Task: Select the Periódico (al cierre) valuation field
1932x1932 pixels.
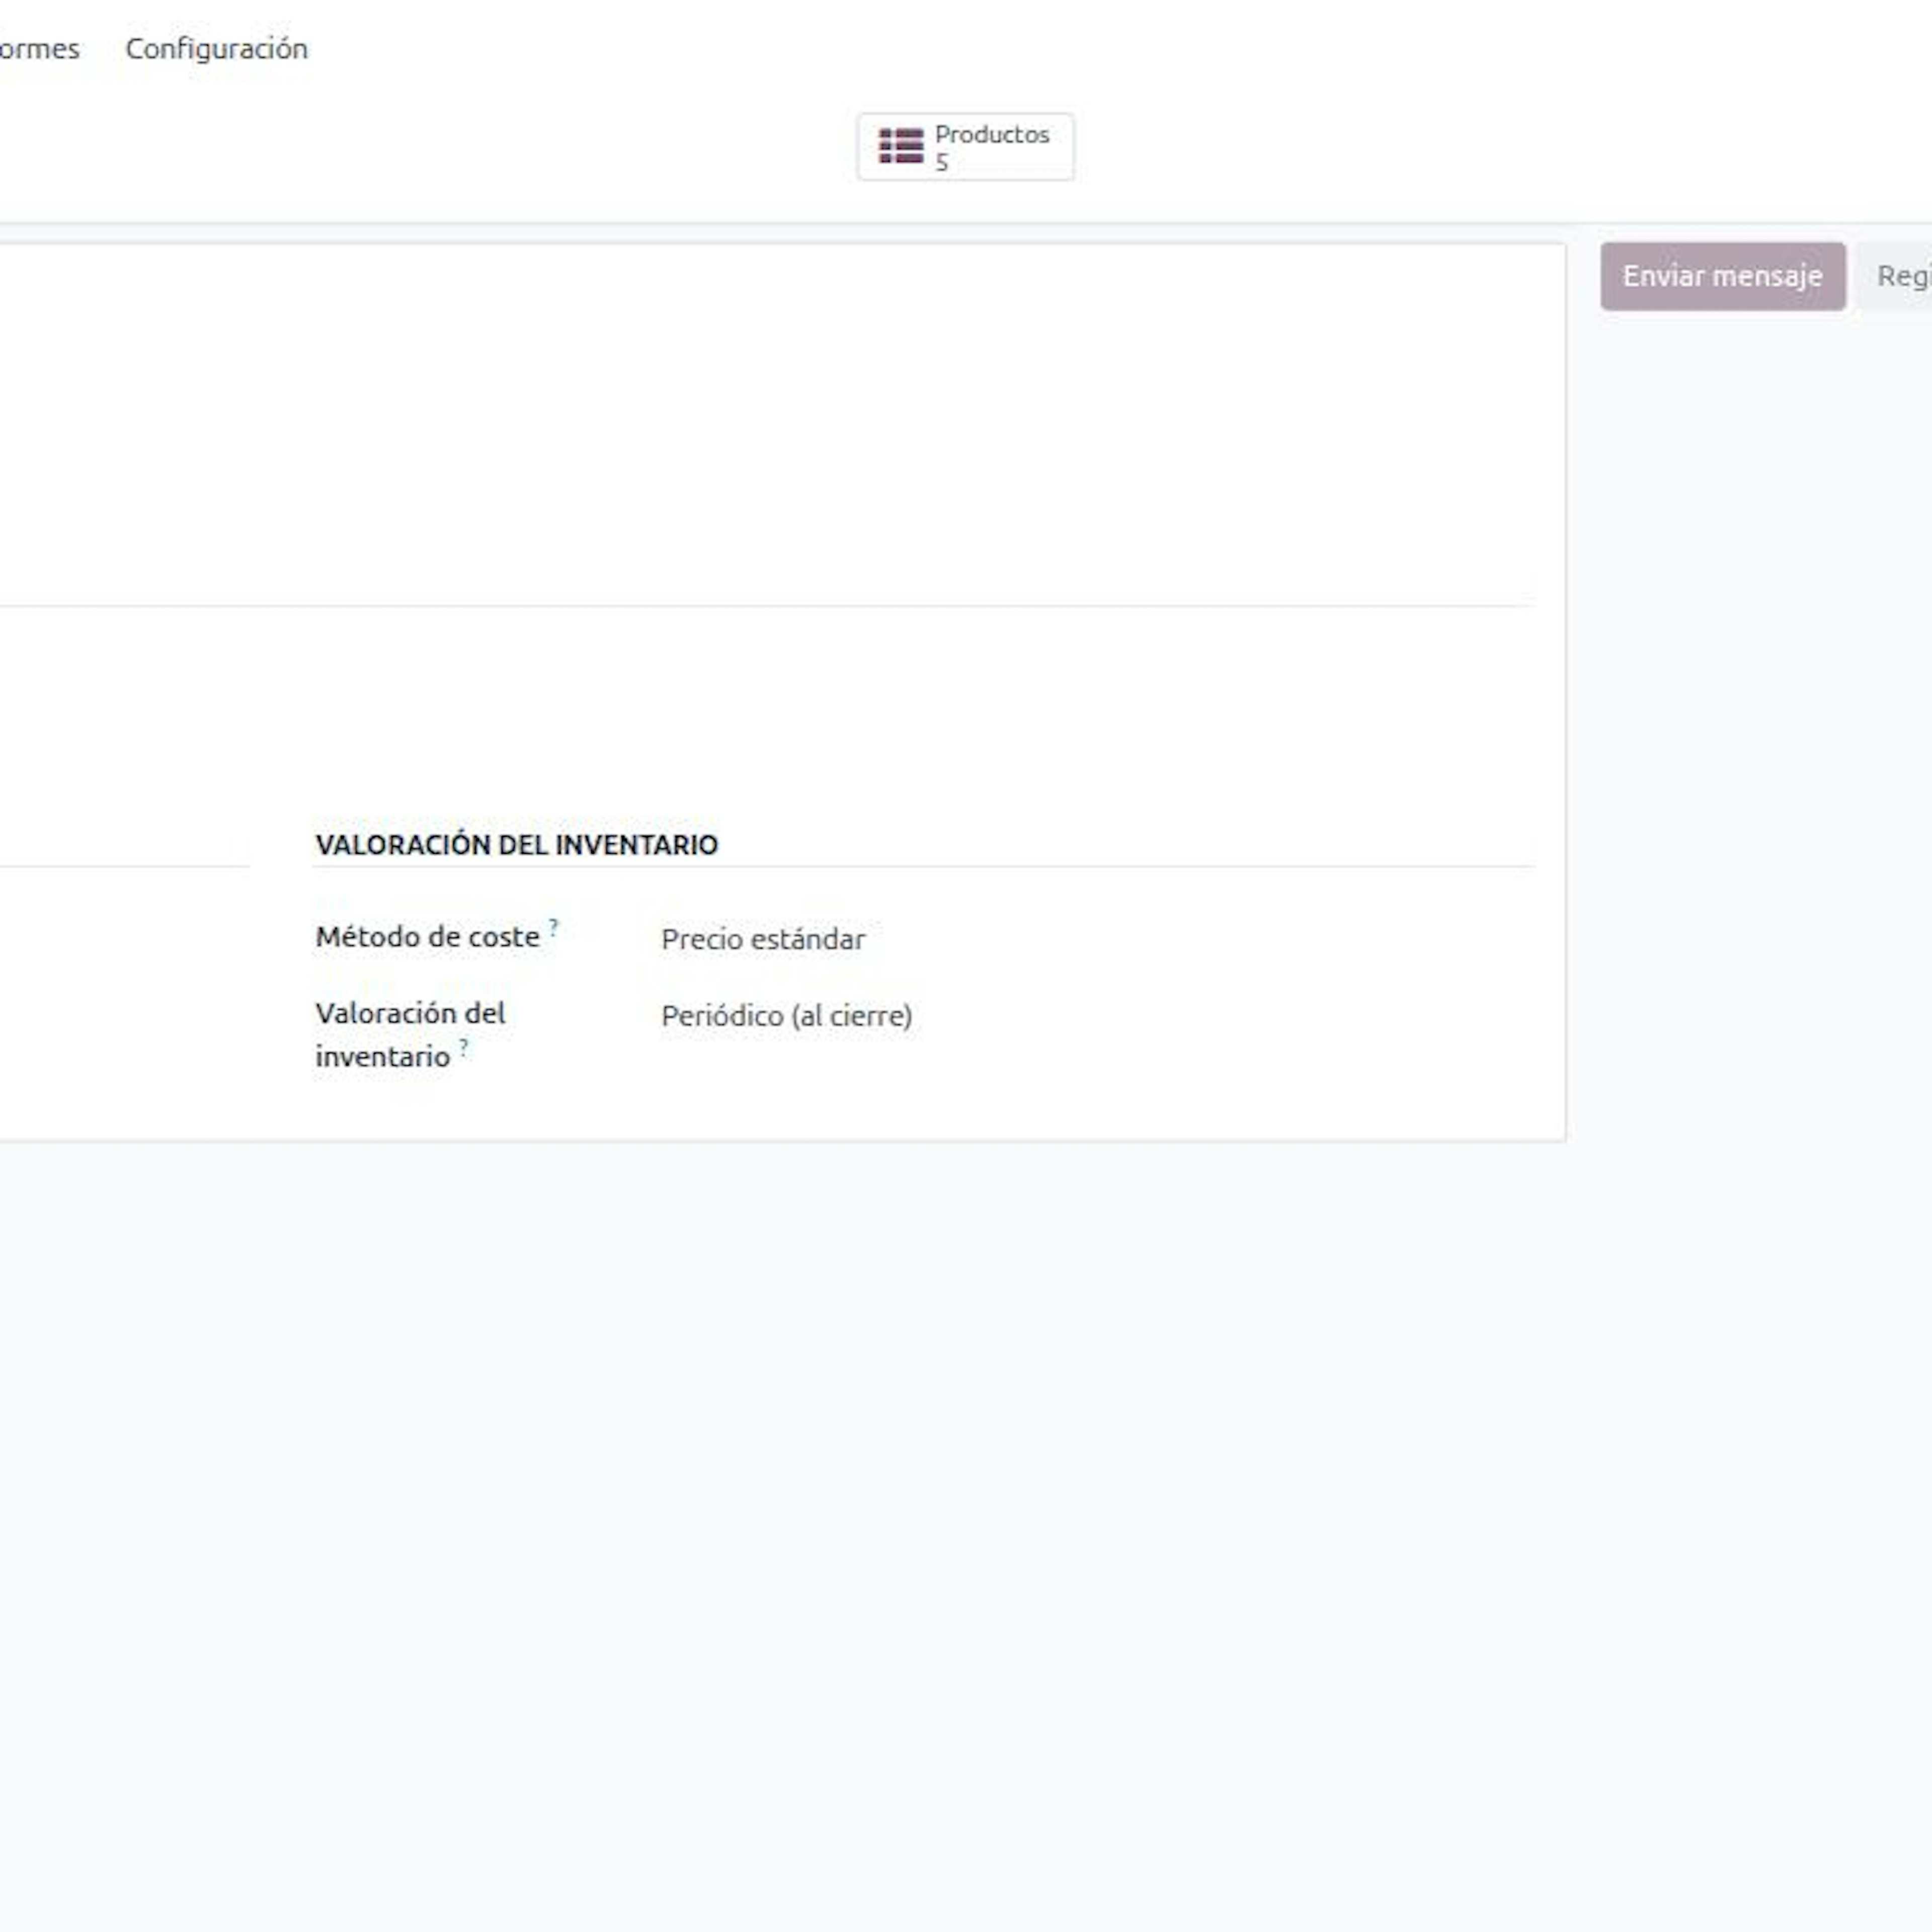Action: point(786,1016)
